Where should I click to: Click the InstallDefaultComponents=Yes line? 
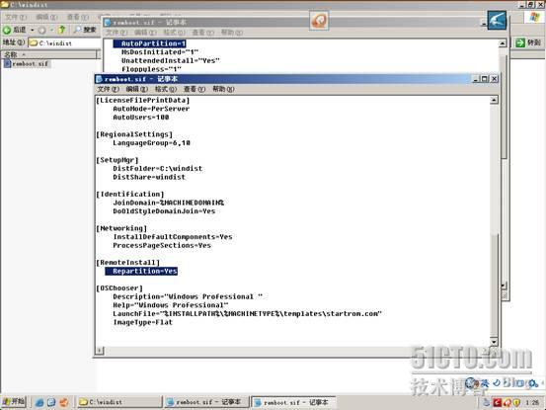pos(173,237)
